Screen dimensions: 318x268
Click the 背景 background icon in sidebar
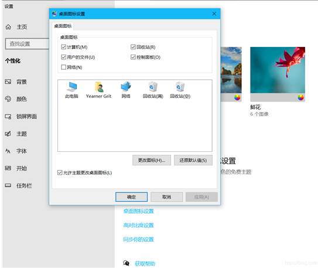(x=8, y=82)
